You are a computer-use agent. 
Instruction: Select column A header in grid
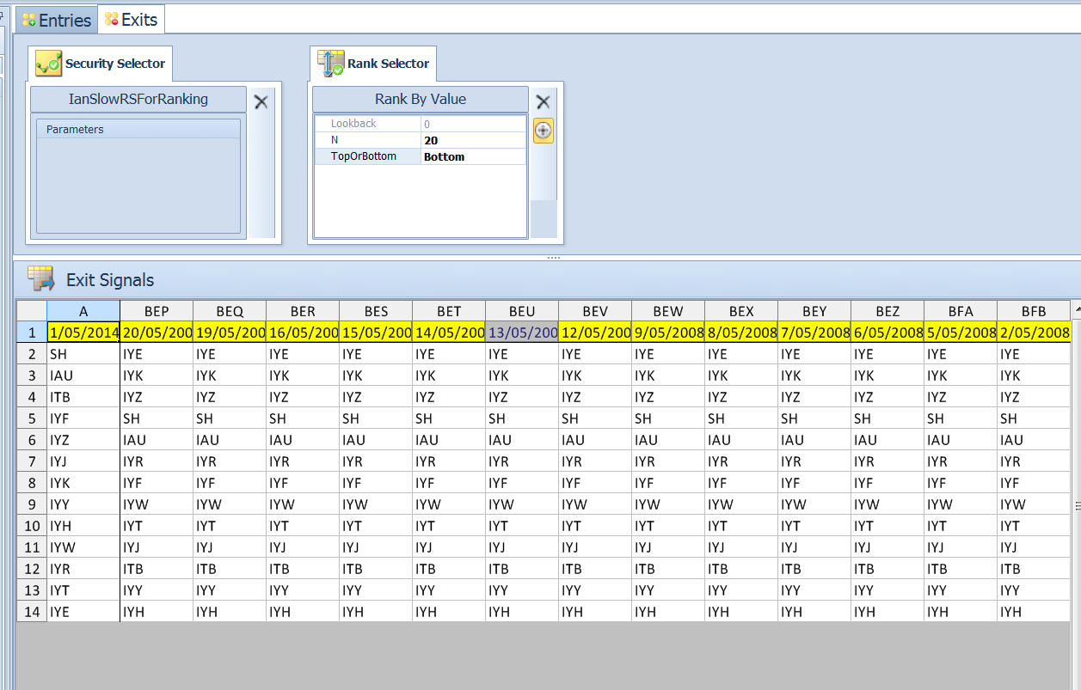[83, 311]
